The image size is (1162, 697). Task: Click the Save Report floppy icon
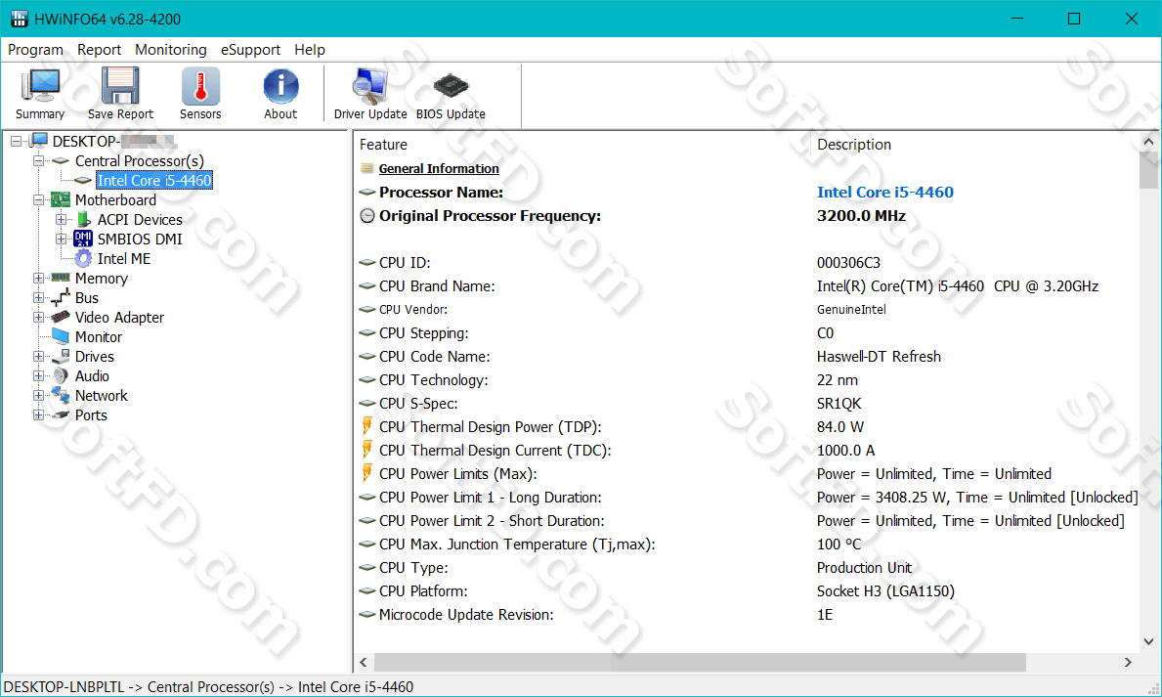pyautogui.click(x=120, y=86)
